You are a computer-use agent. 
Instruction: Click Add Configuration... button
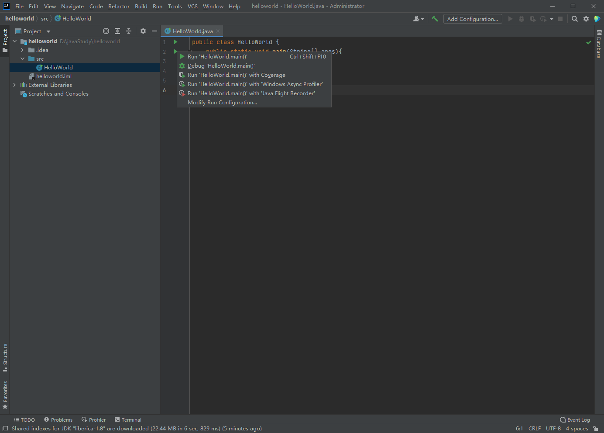473,19
